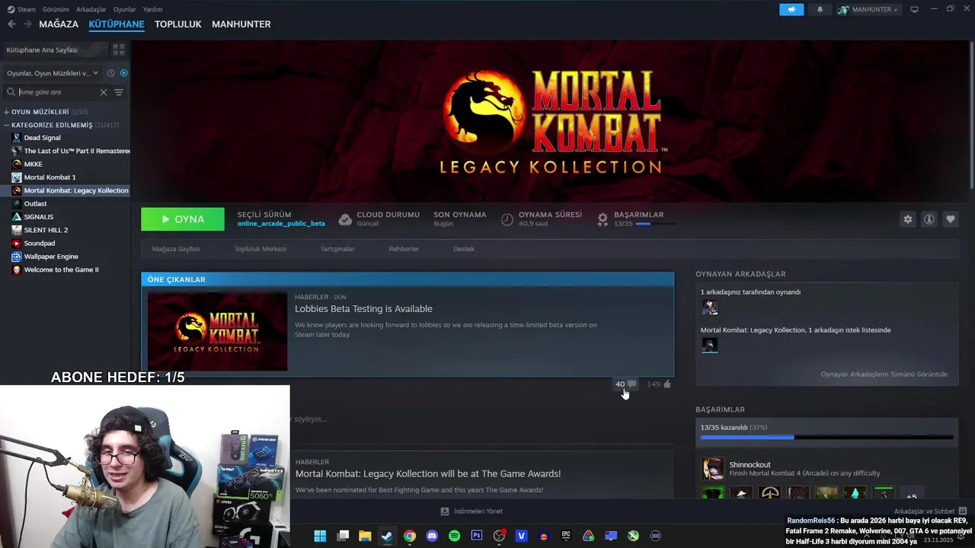Open Epic Games Launcher in taskbar
The width and height of the screenshot is (975, 548).
pos(566,536)
